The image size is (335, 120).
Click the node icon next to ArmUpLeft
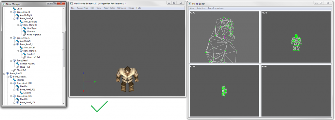[18, 41]
